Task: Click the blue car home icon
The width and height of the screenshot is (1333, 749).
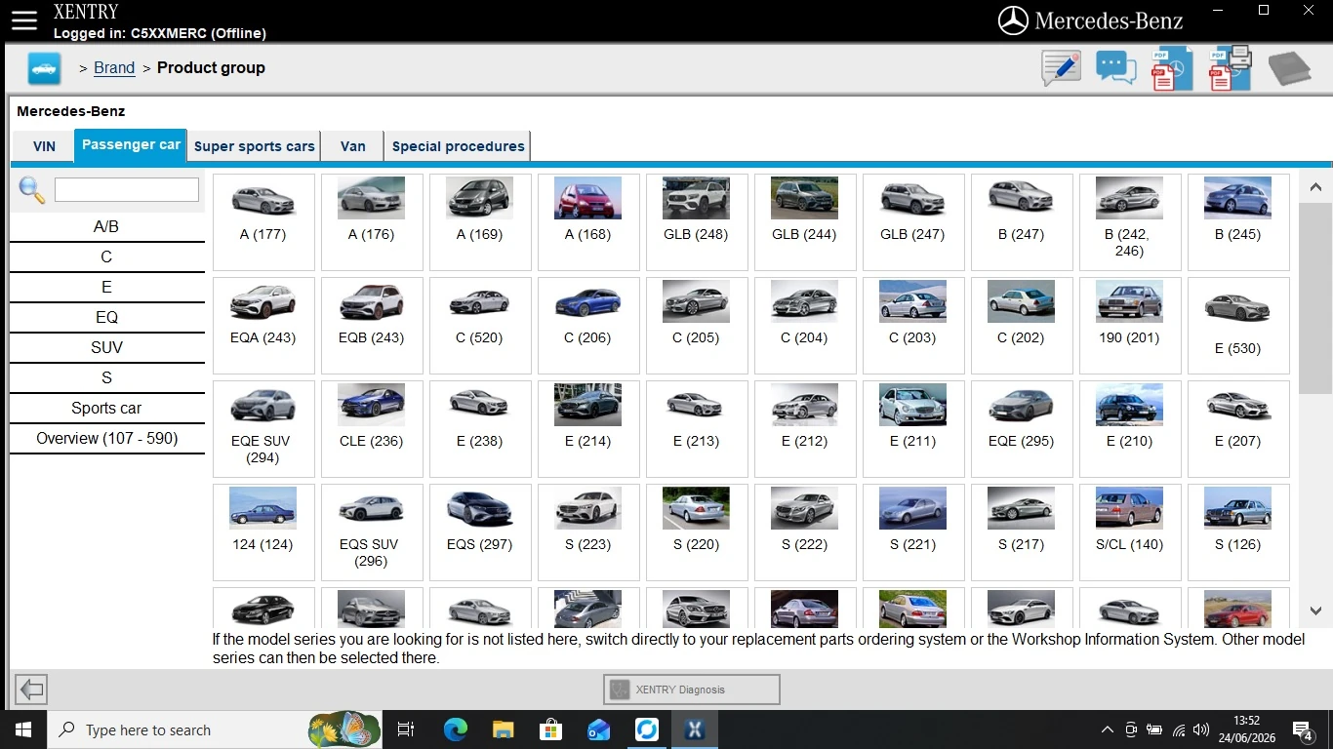Action: pos(45,68)
